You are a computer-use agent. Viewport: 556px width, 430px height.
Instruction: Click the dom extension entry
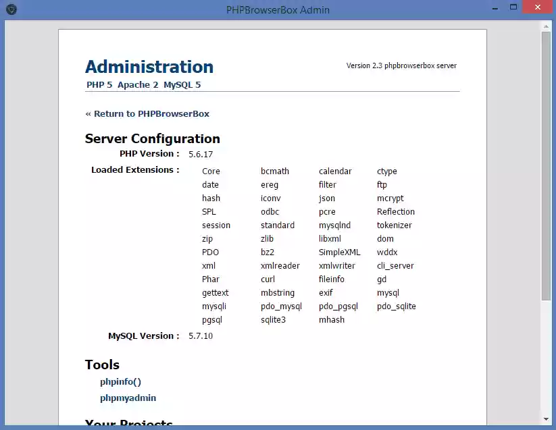pos(385,239)
